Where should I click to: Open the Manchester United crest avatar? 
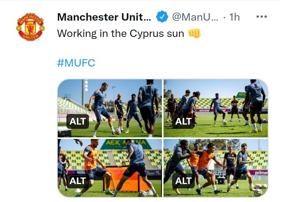point(30,27)
